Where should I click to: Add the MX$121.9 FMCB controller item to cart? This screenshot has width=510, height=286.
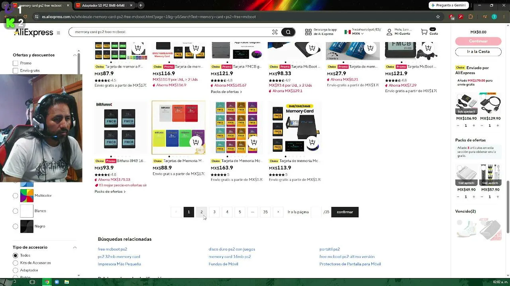coord(428,48)
